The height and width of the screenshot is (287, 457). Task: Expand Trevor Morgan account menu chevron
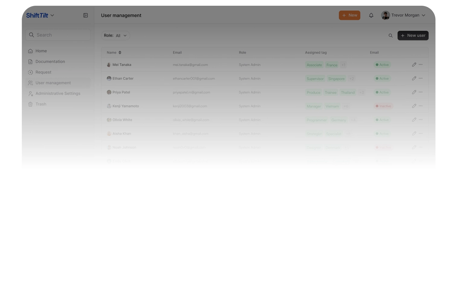[x=423, y=15]
